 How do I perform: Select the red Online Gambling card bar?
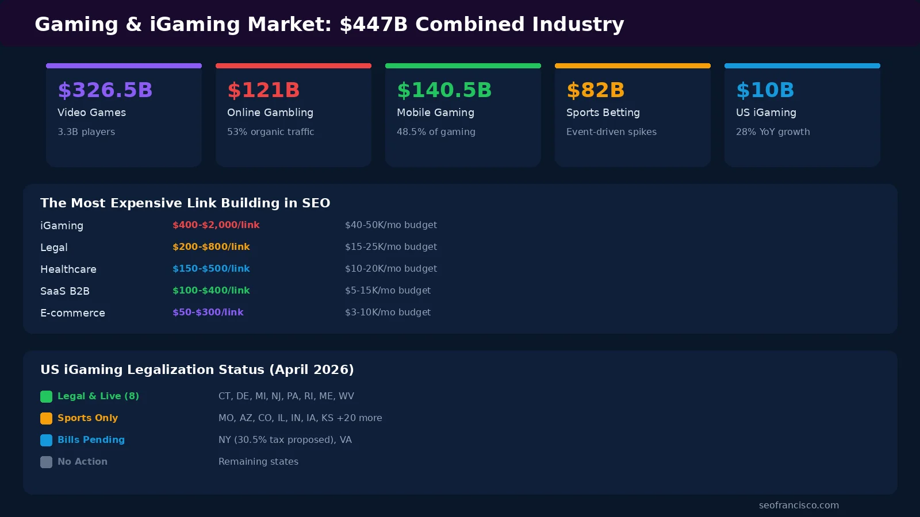tap(293, 65)
